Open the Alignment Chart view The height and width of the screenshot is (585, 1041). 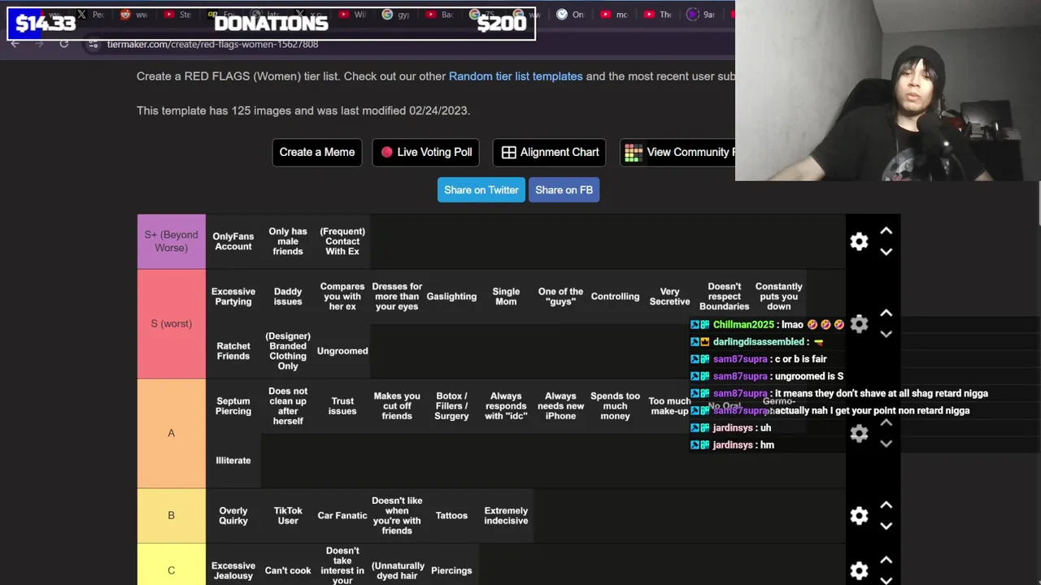550,152
